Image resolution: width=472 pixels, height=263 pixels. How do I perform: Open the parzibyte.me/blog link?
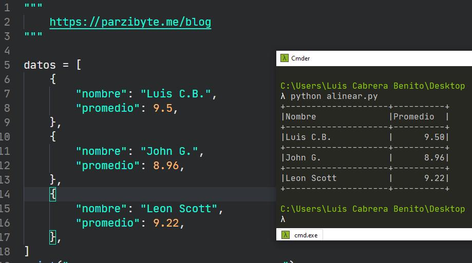130,22
